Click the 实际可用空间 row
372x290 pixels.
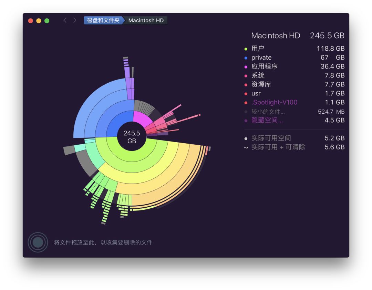[294, 138]
